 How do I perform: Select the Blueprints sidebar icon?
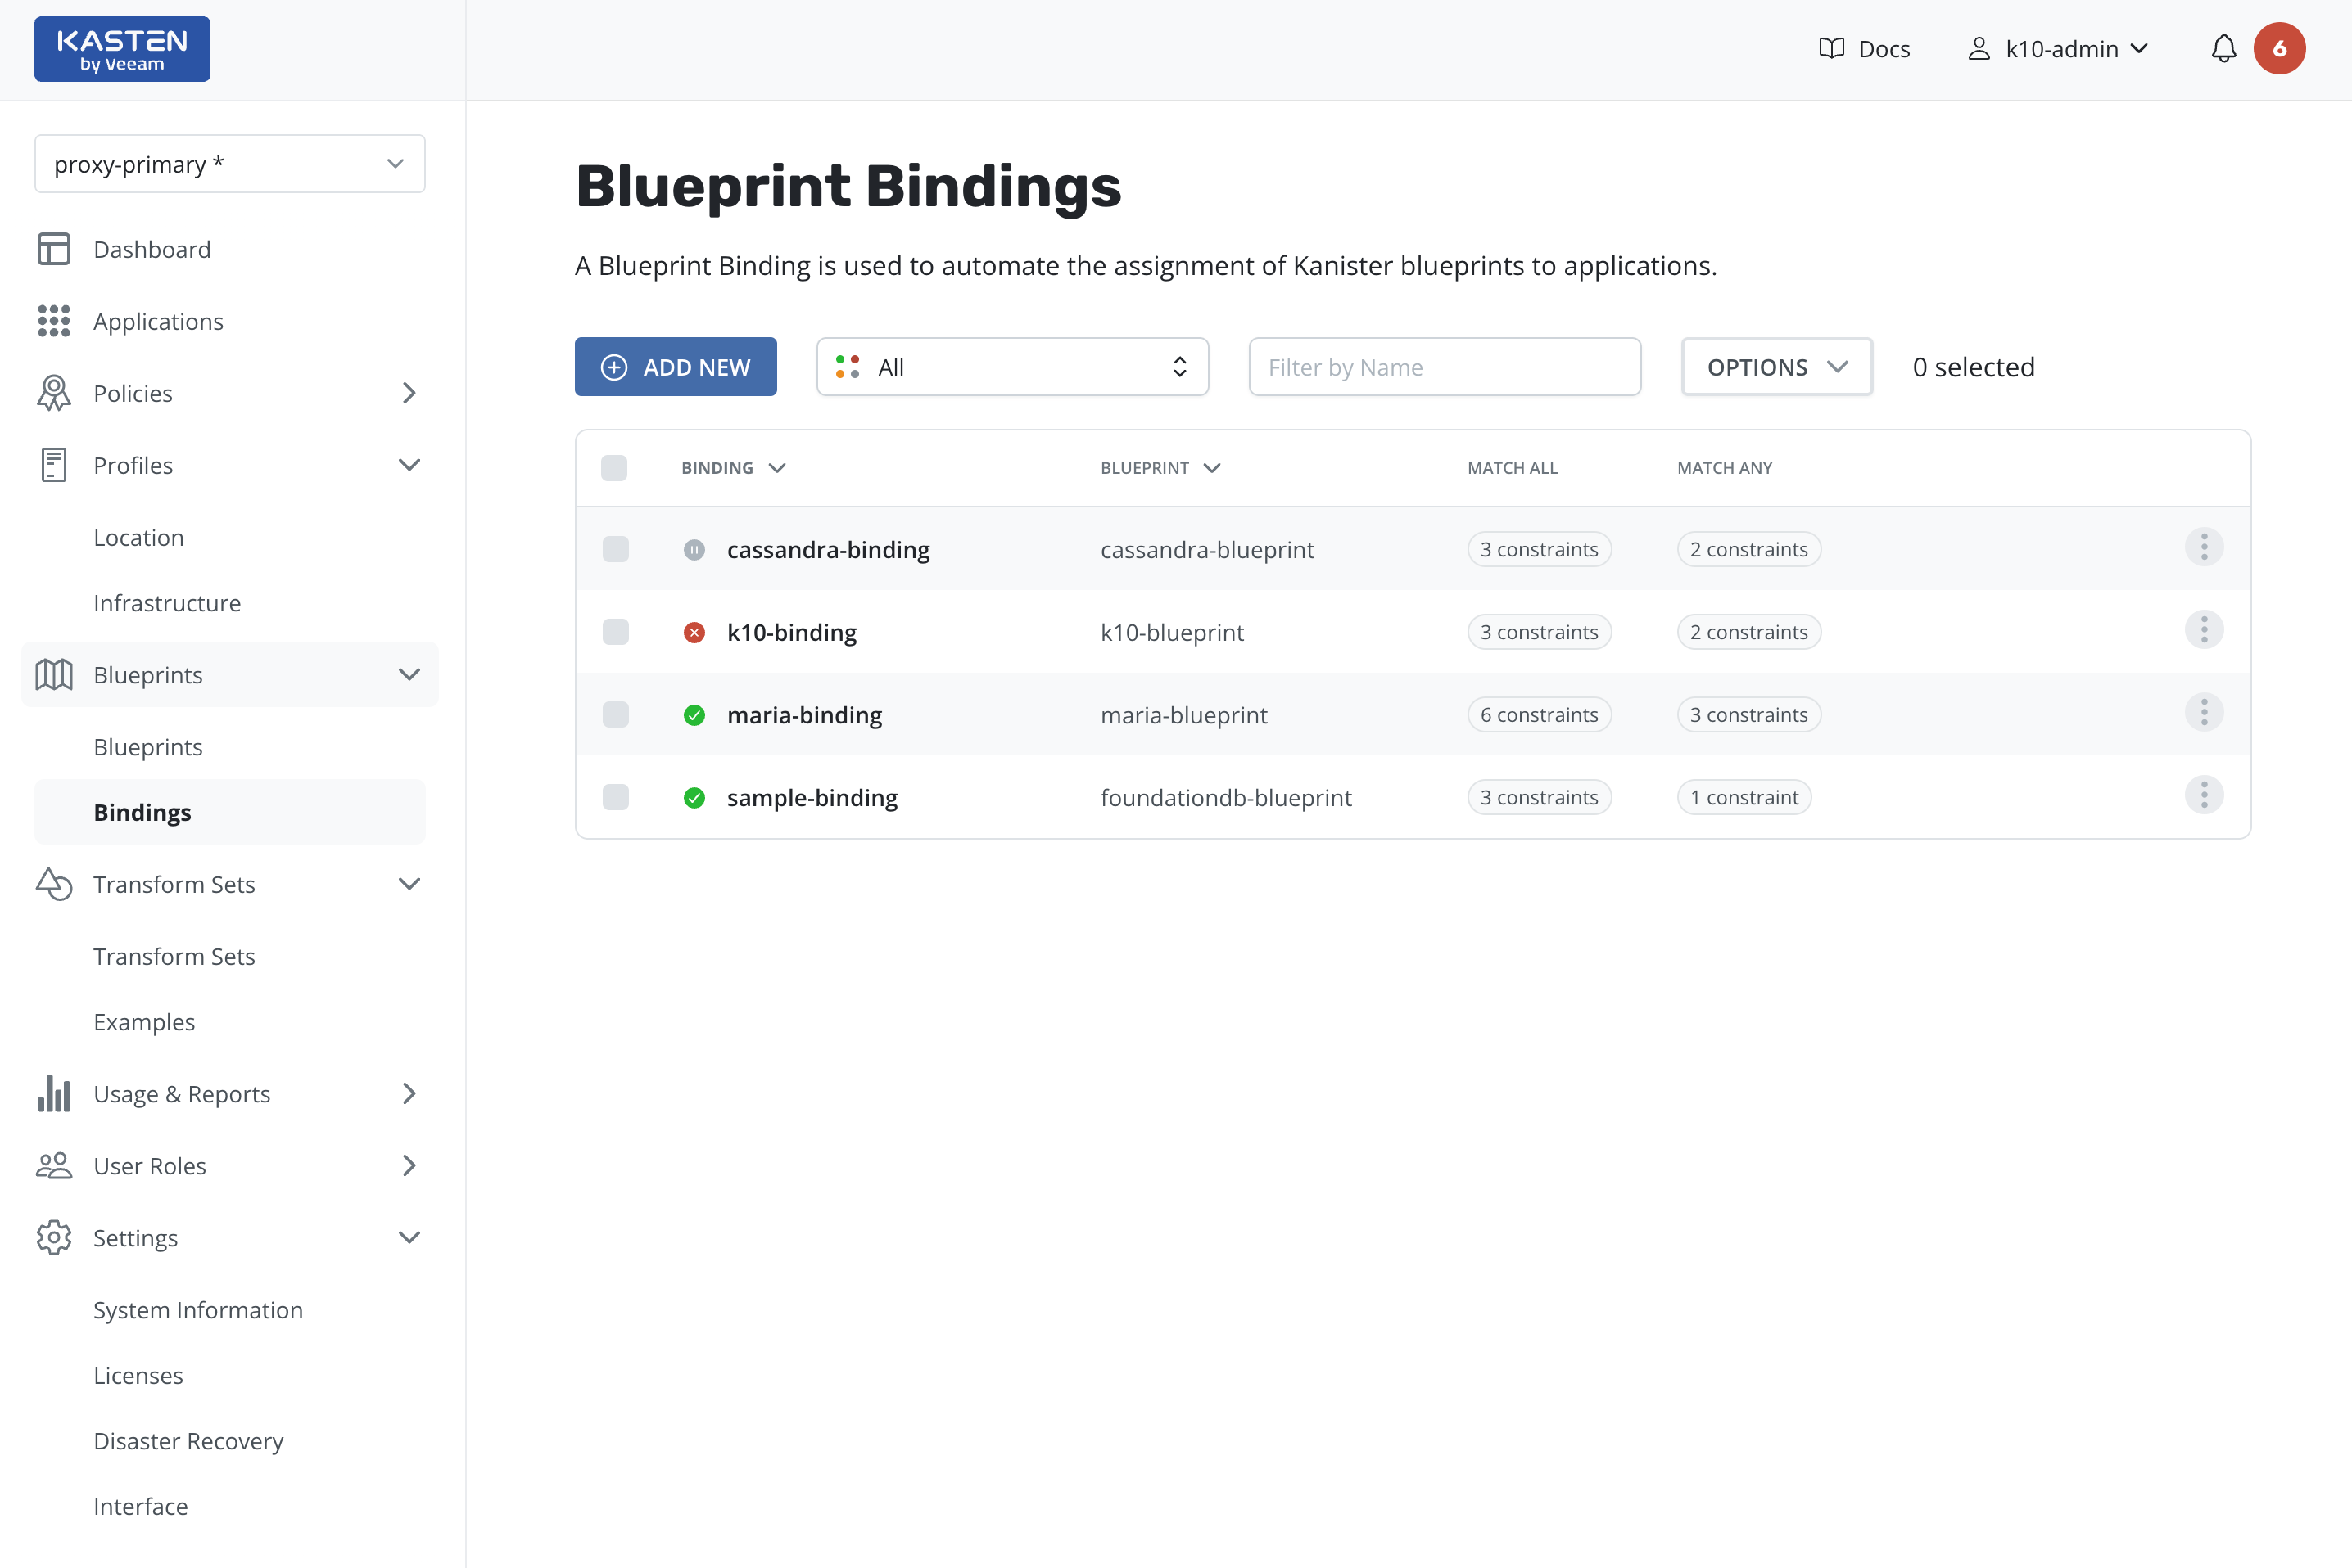[x=54, y=674]
